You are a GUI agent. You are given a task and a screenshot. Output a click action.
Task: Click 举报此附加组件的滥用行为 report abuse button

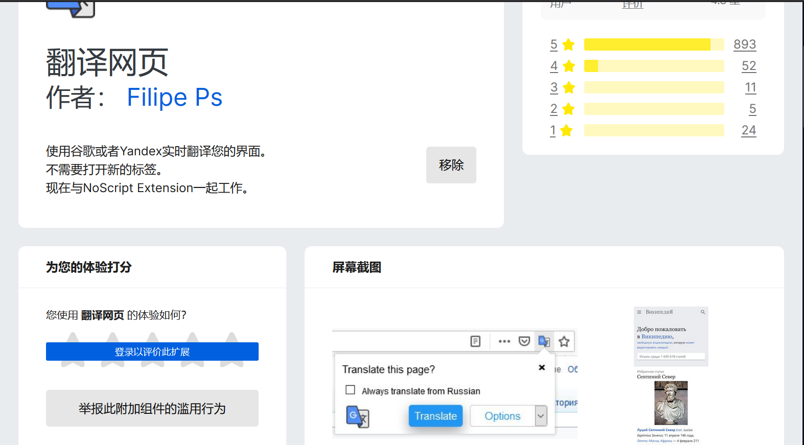152,408
